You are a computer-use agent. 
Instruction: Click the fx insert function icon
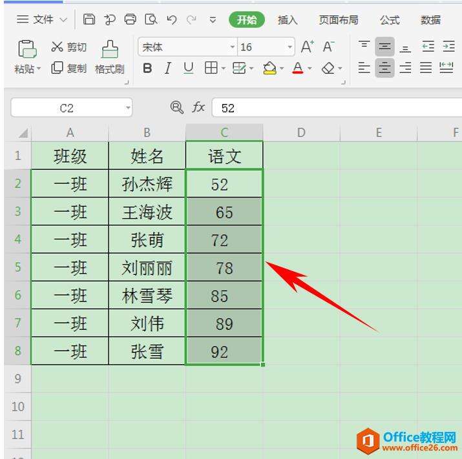pyautogui.click(x=198, y=107)
